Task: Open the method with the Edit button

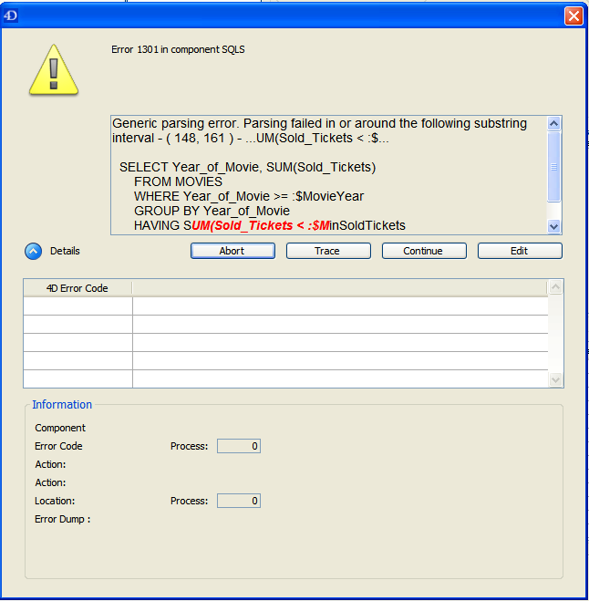Action: click(x=520, y=251)
